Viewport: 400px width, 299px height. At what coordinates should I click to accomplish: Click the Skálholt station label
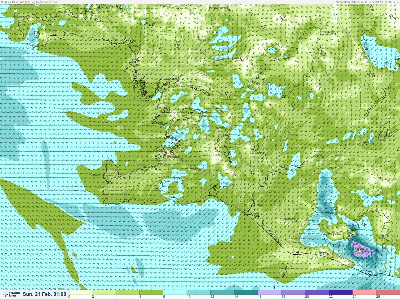[x=260, y=153]
